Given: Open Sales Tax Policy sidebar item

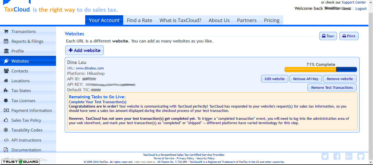Looking at the screenshot, I should click(28, 120).
